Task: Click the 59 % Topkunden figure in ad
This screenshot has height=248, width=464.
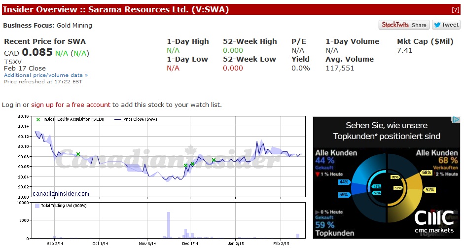Action: click(324, 225)
